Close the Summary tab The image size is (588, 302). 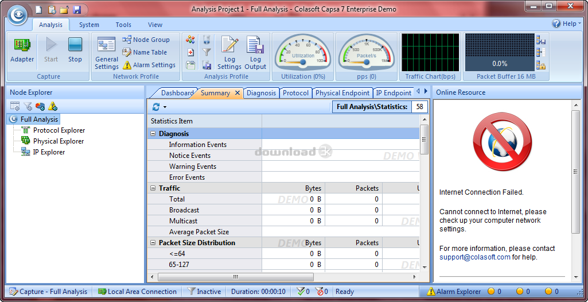237,93
